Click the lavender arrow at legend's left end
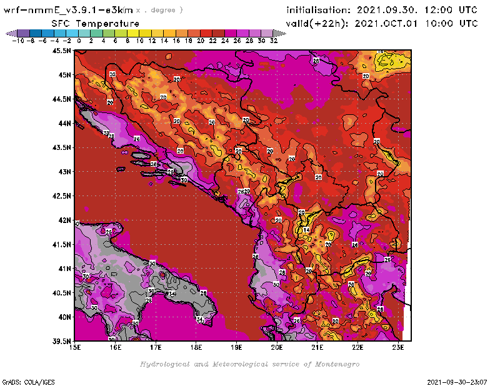This screenshot has height=386, width=500. coord(11,33)
